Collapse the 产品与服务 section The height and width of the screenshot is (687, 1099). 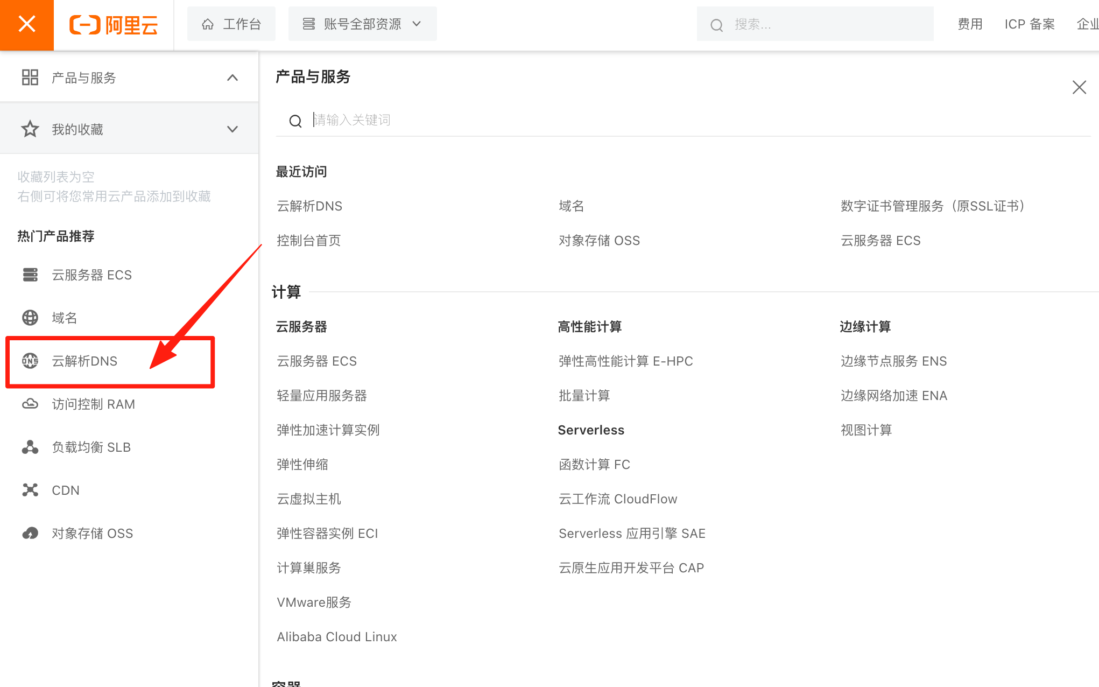232,78
